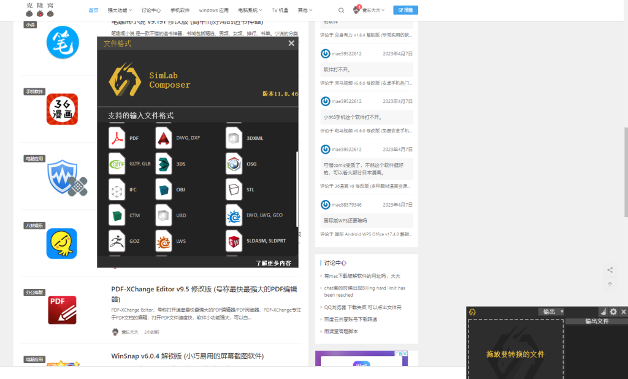The height and width of the screenshot is (379, 628).
Task: Open converter settings gear icon
Action: coord(613,312)
